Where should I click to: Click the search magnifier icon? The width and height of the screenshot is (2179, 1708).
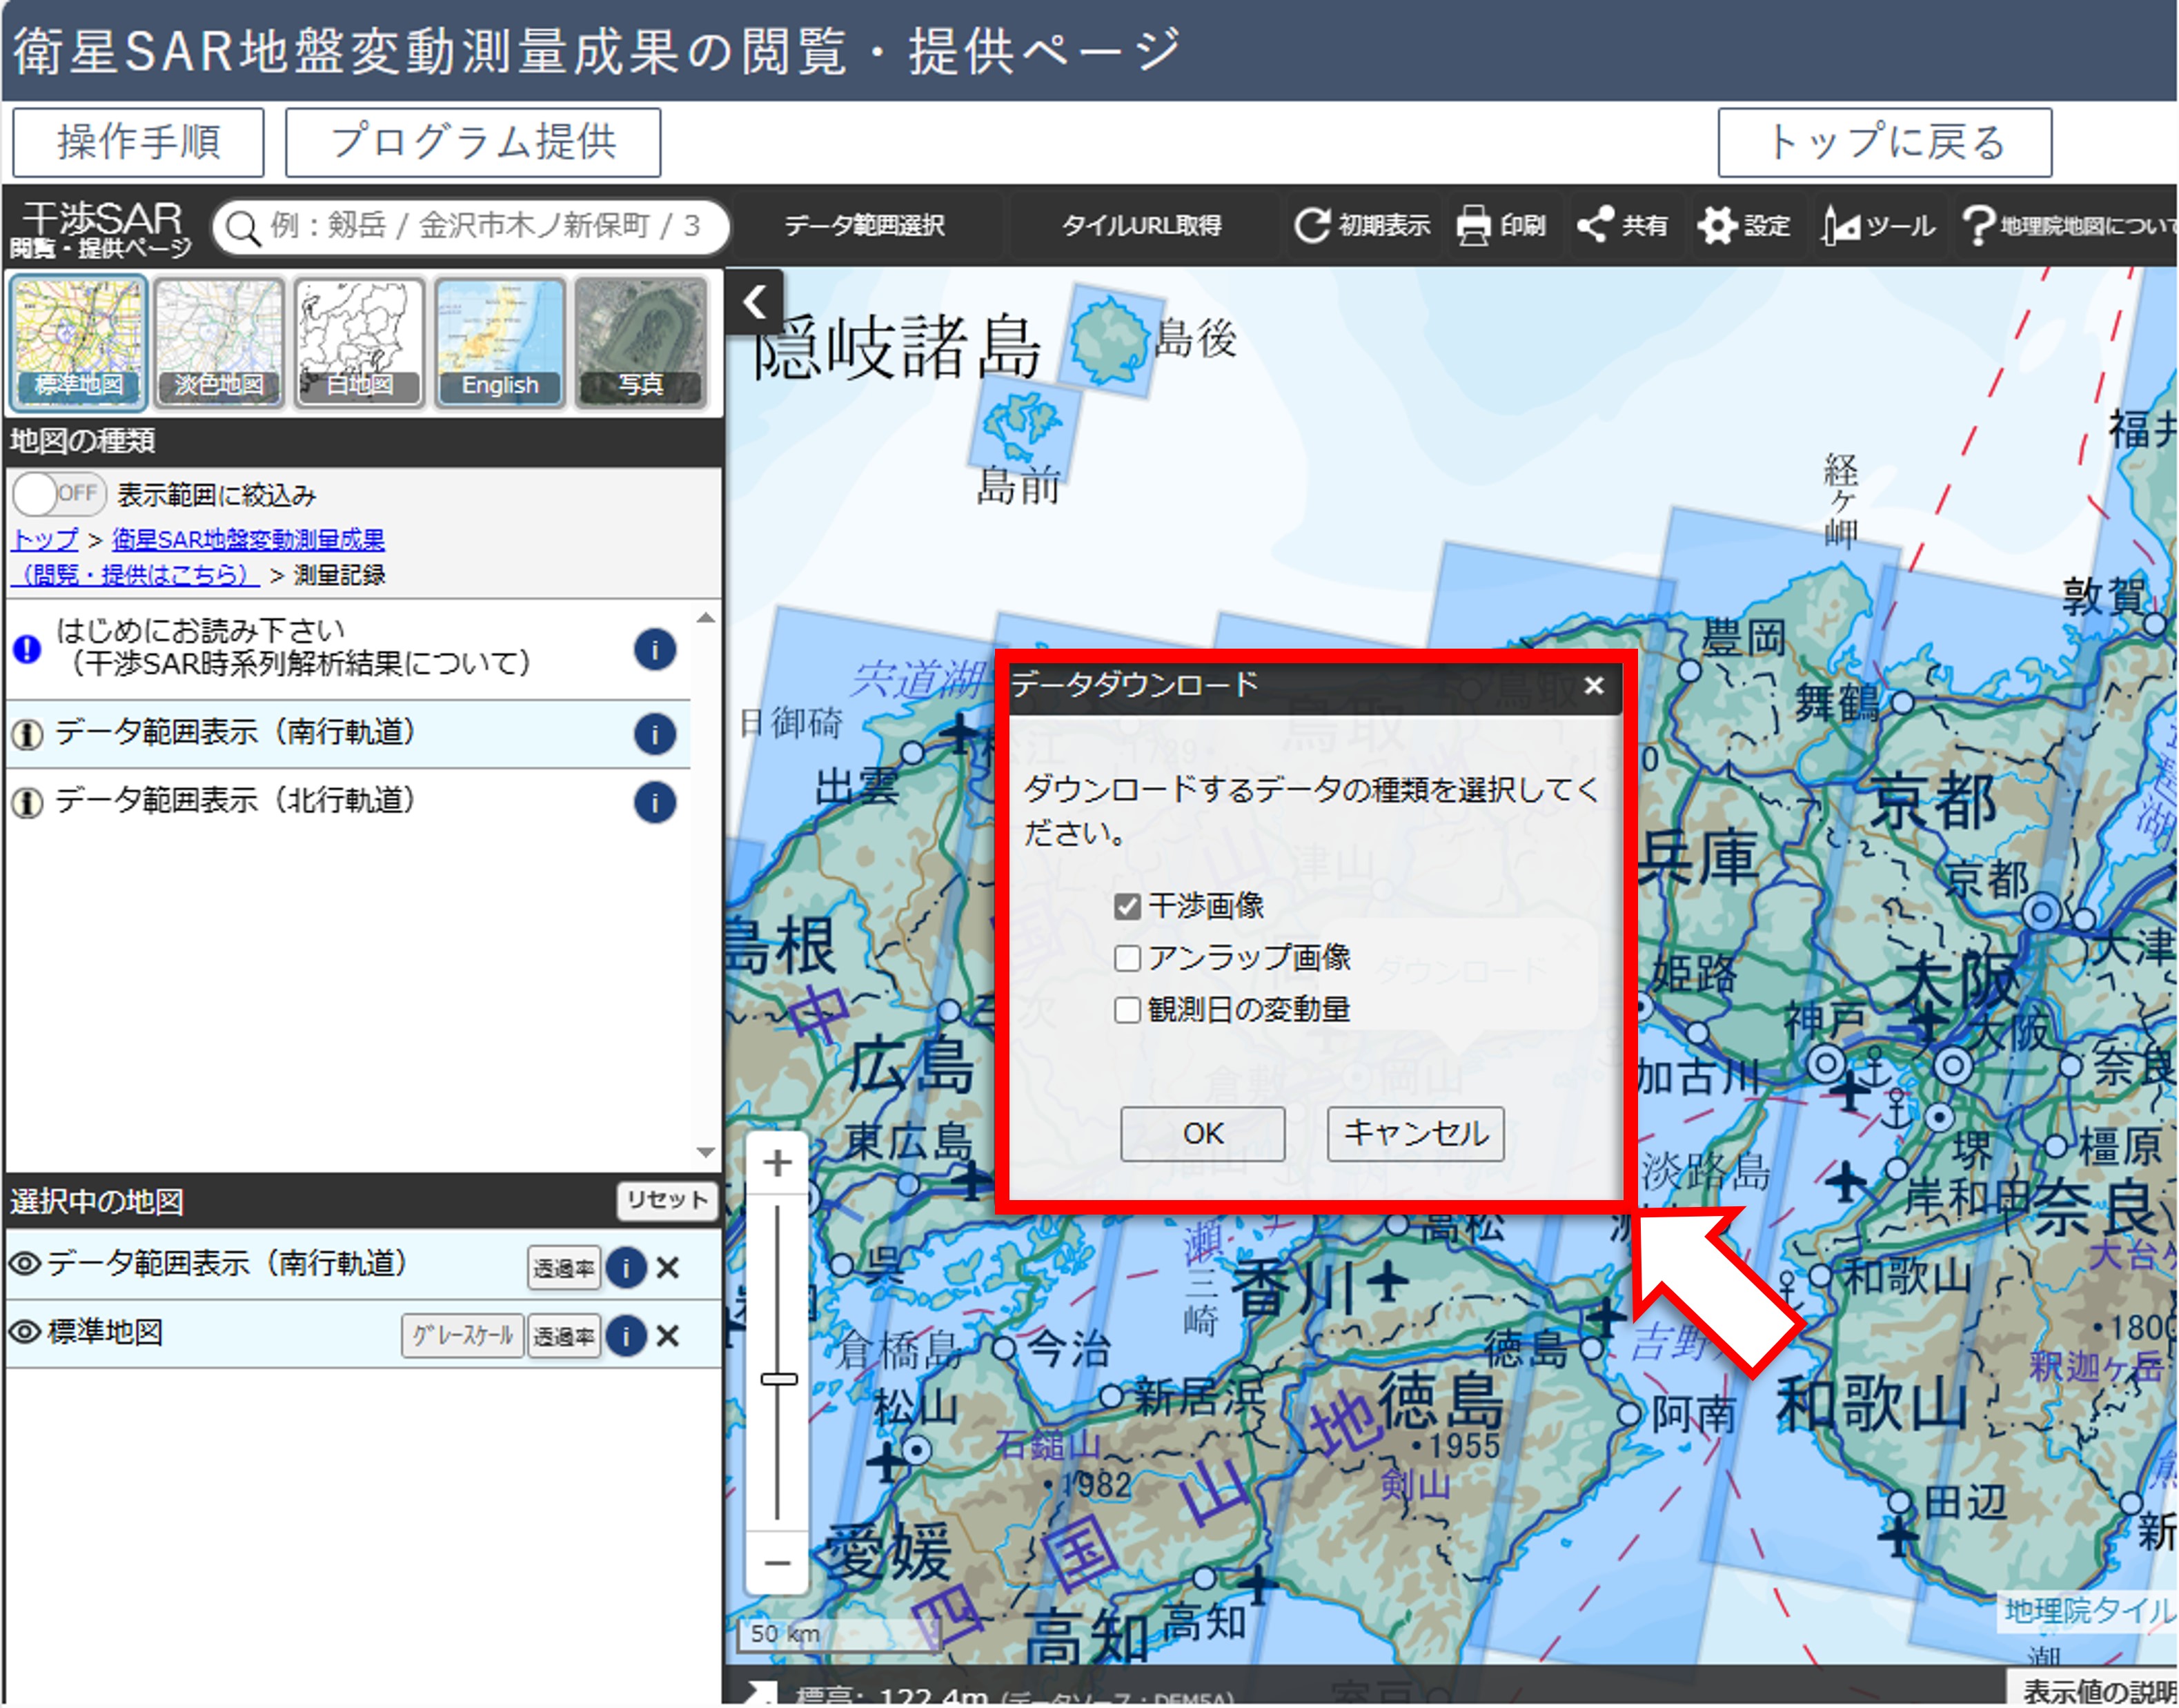click(x=243, y=228)
